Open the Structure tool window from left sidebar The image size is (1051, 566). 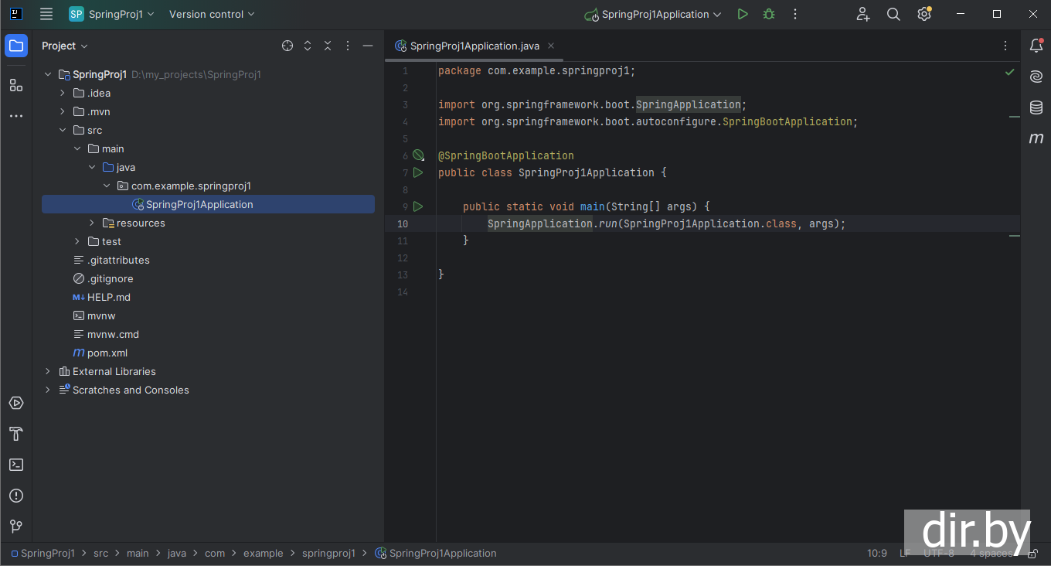pos(16,85)
